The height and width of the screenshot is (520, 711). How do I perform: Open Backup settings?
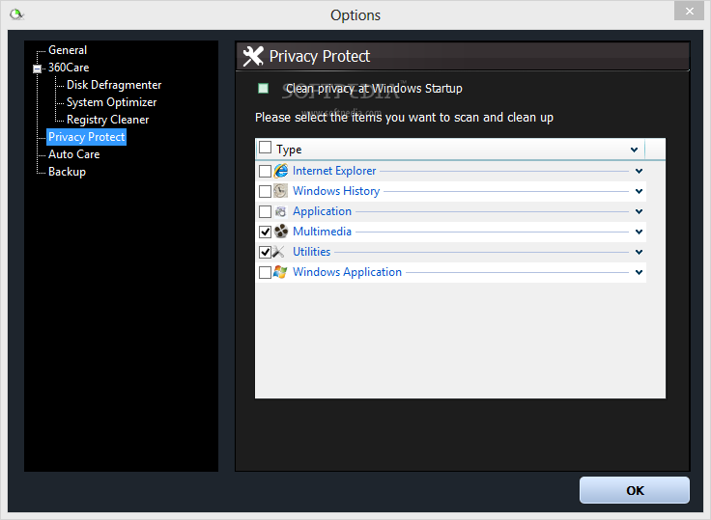click(67, 172)
